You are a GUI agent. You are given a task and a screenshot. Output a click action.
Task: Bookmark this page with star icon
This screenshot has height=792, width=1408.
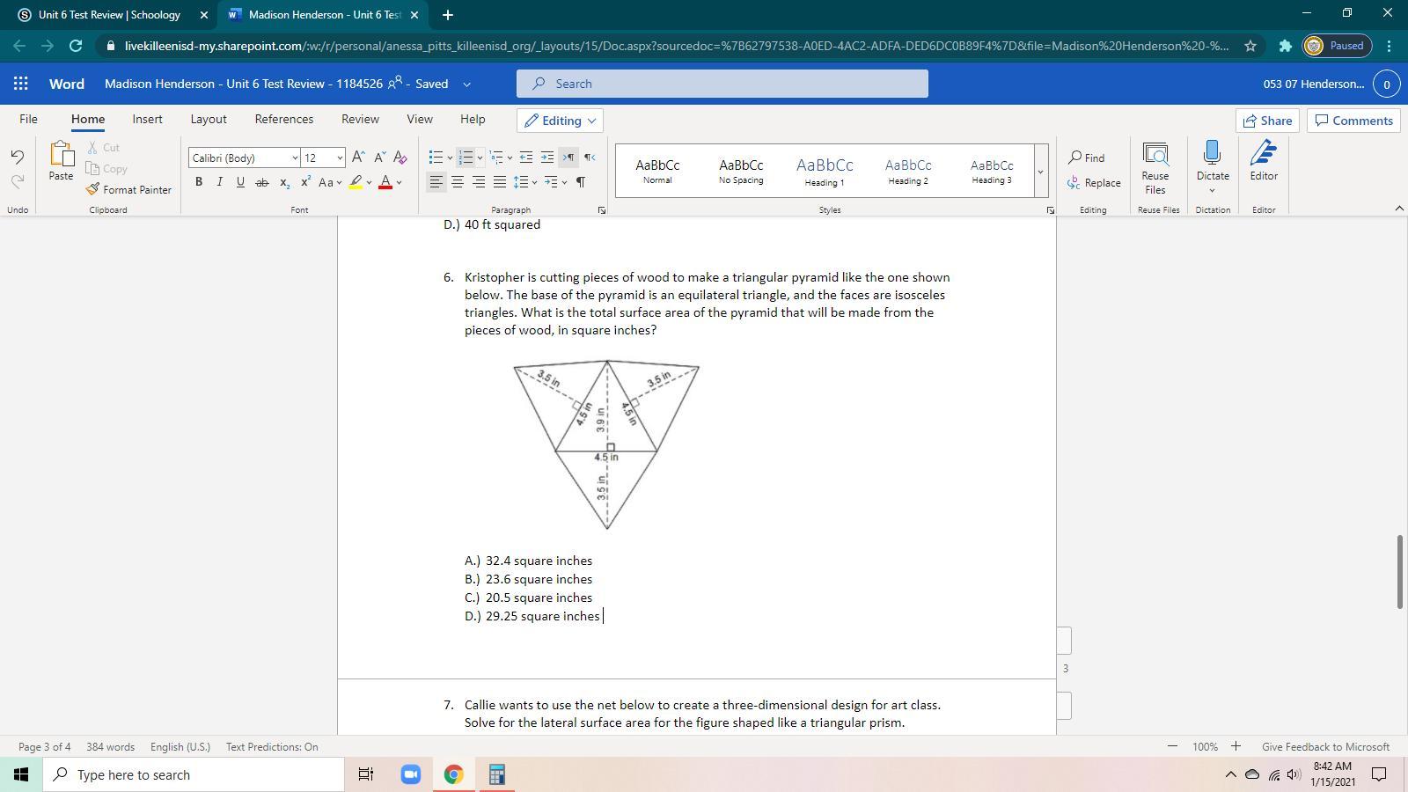click(x=1250, y=46)
